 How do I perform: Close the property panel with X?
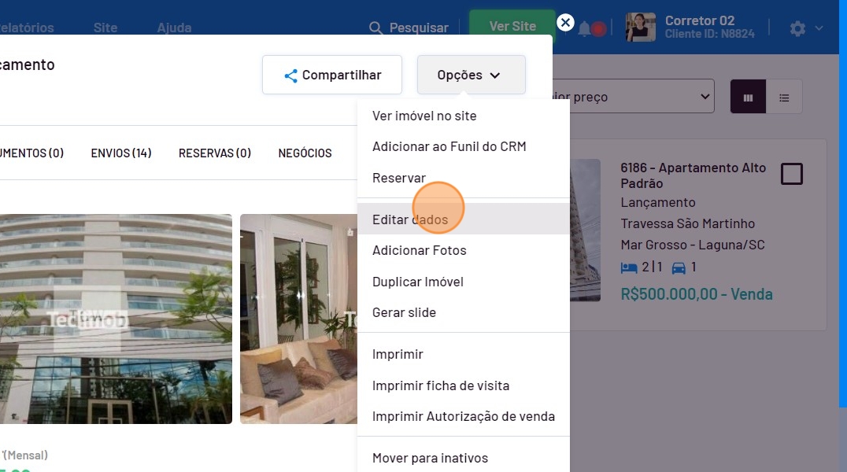(565, 23)
